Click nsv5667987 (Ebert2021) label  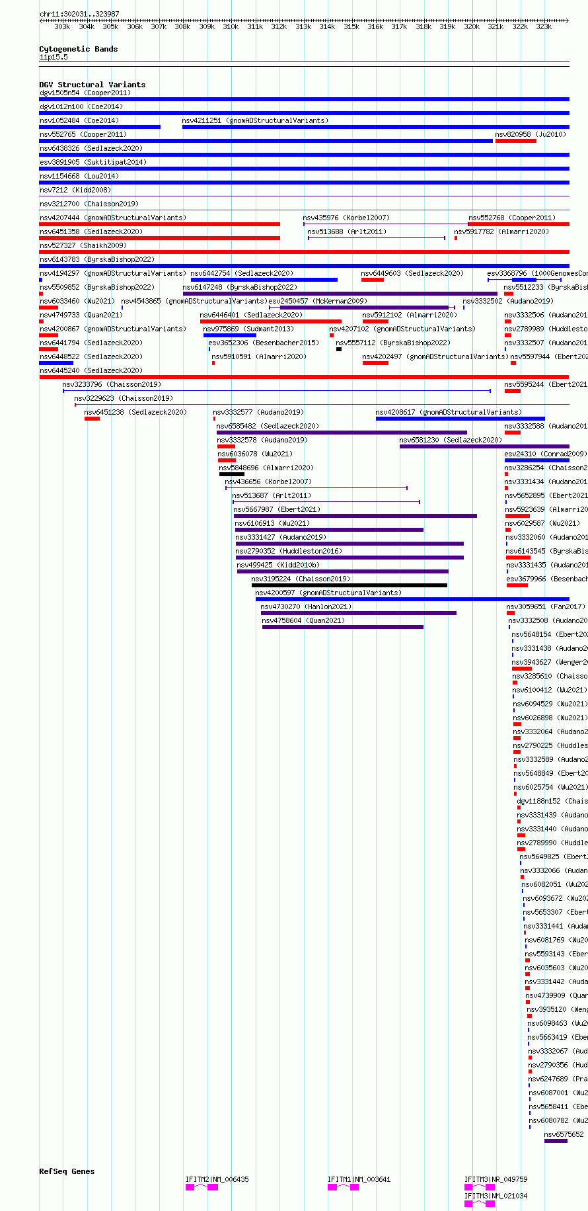tap(277, 509)
